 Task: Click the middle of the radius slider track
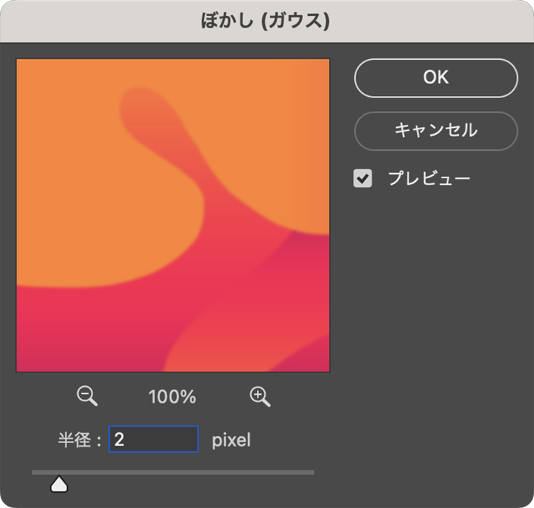(x=173, y=473)
